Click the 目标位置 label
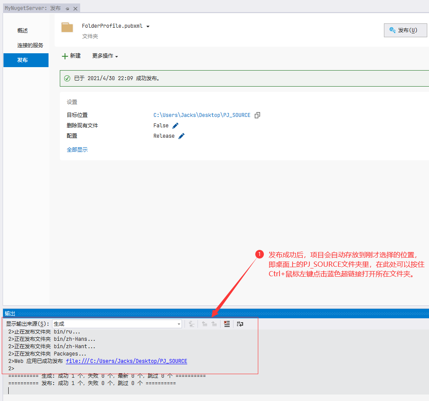Image resolution: width=429 pixels, height=401 pixels. 77,115
